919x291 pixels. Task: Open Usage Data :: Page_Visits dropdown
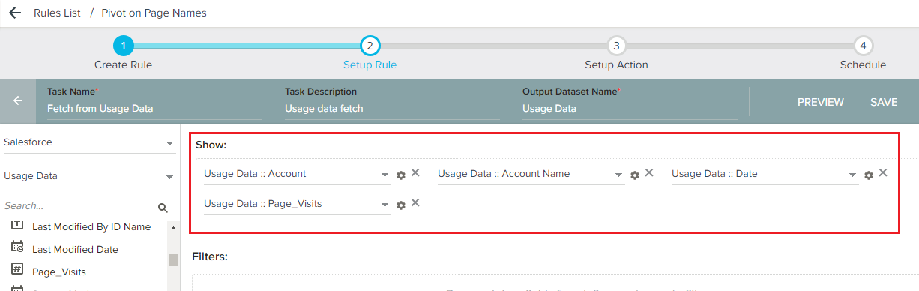click(x=297, y=204)
